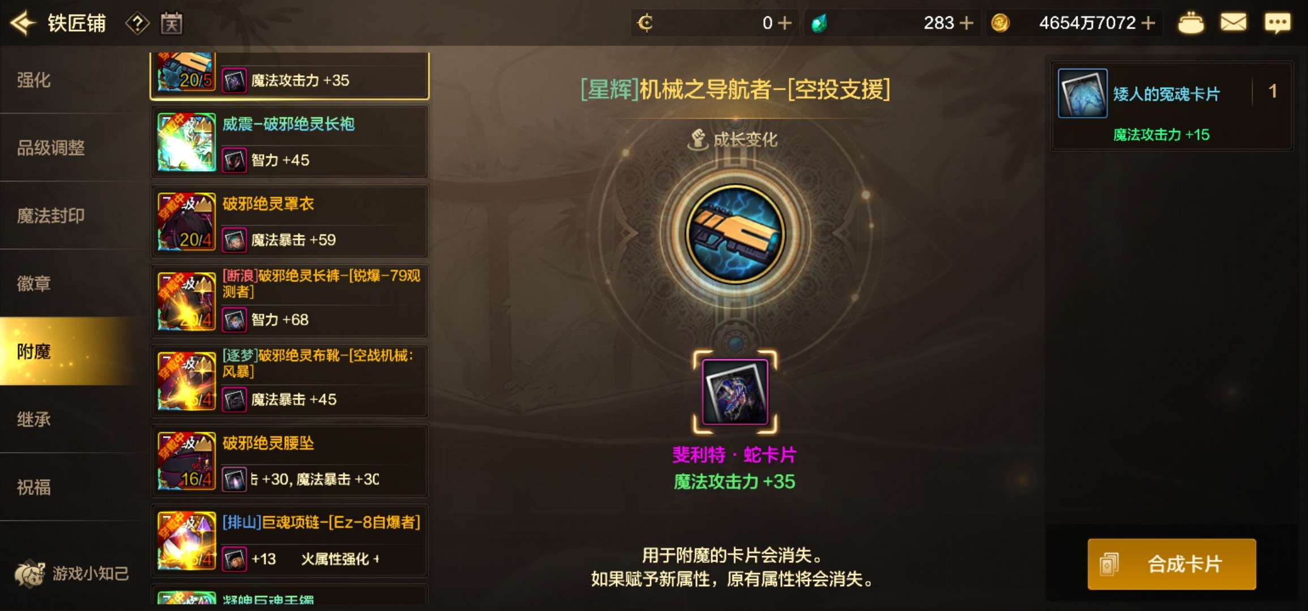The height and width of the screenshot is (611, 1308).
Task: Tap the back arrow beside 铁匠铺
Action: point(23,23)
